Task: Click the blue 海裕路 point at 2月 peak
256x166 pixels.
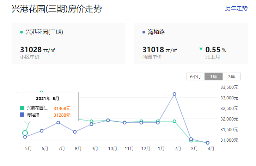Action: (174, 94)
